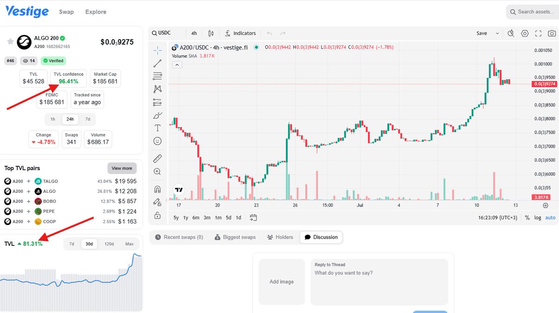
Task: Take a chart snapshot with camera icon
Action: click(552, 33)
